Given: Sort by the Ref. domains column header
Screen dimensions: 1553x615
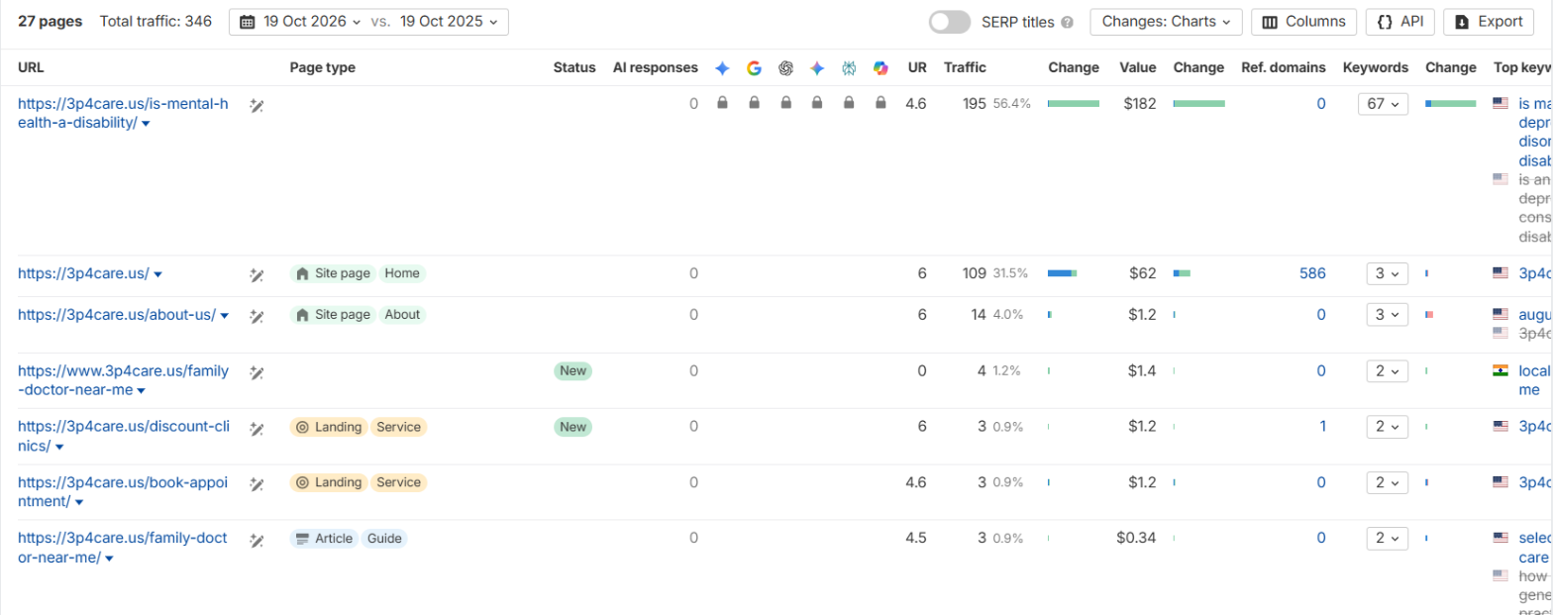Looking at the screenshot, I should coord(1283,68).
